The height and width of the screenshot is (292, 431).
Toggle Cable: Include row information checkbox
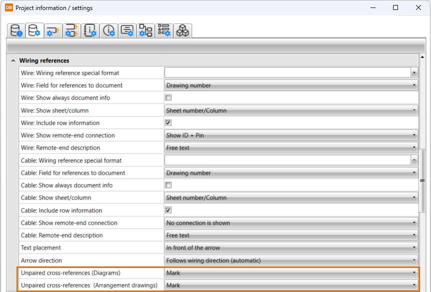168,210
